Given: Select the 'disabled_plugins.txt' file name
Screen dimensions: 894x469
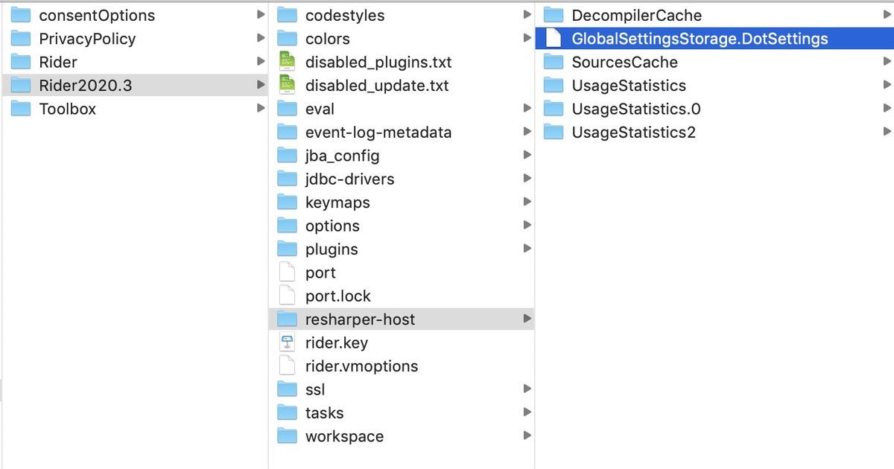Looking at the screenshot, I should 378,63.
